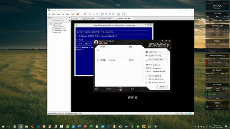Select Win_Vista_x64 in the library tree
The height and width of the screenshot is (129, 230).
[x=60, y=26]
